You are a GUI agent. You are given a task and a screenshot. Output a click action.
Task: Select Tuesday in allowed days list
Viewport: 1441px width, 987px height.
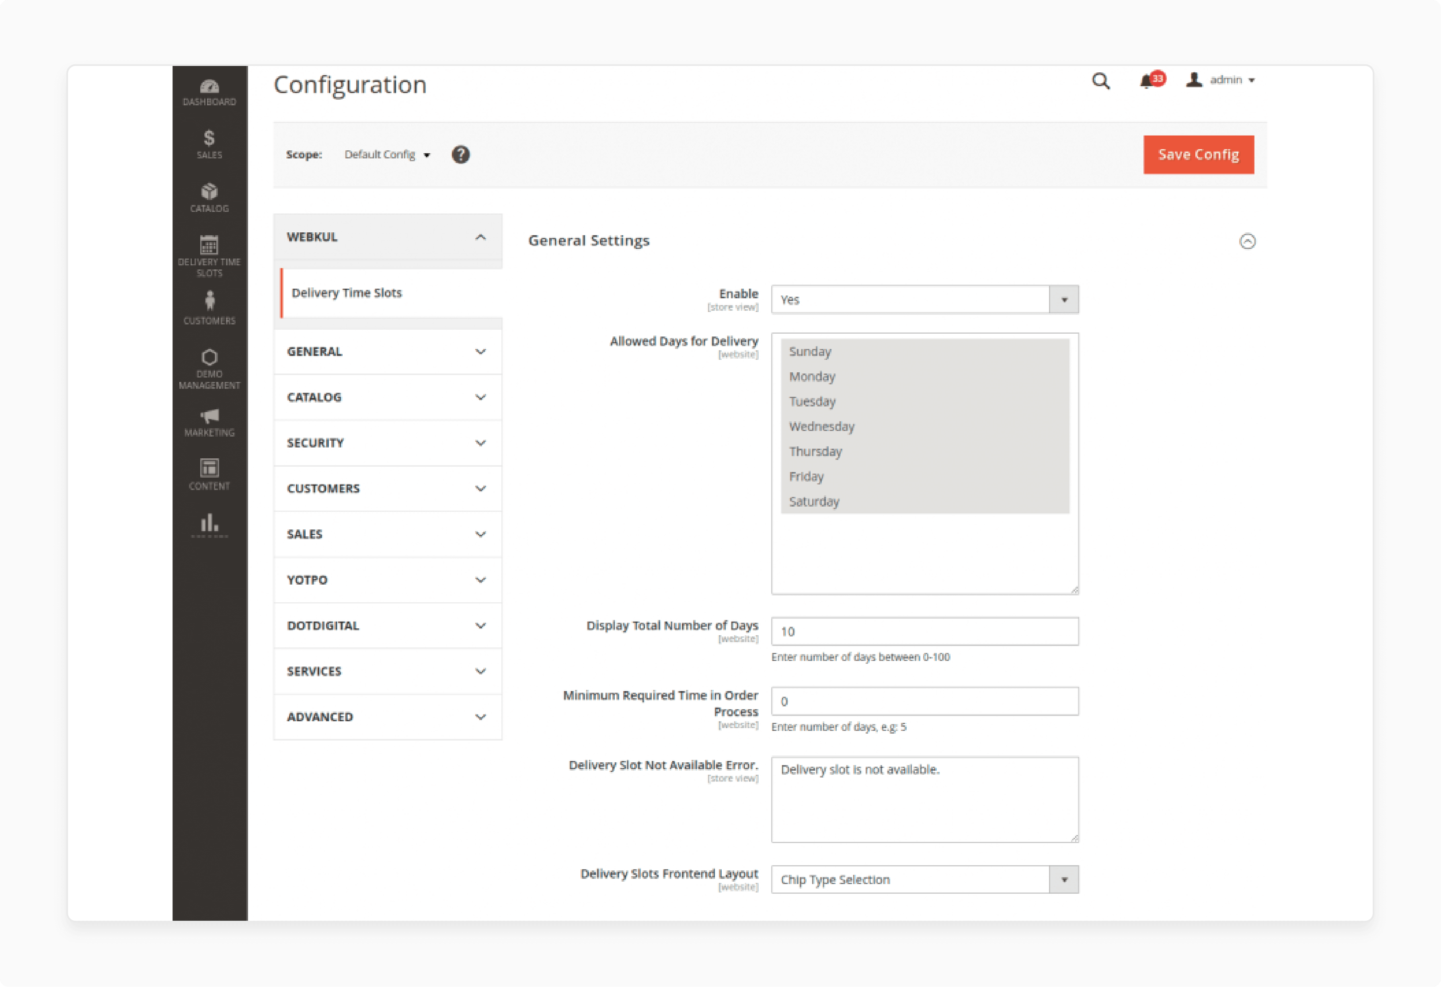pyautogui.click(x=924, y=401)
